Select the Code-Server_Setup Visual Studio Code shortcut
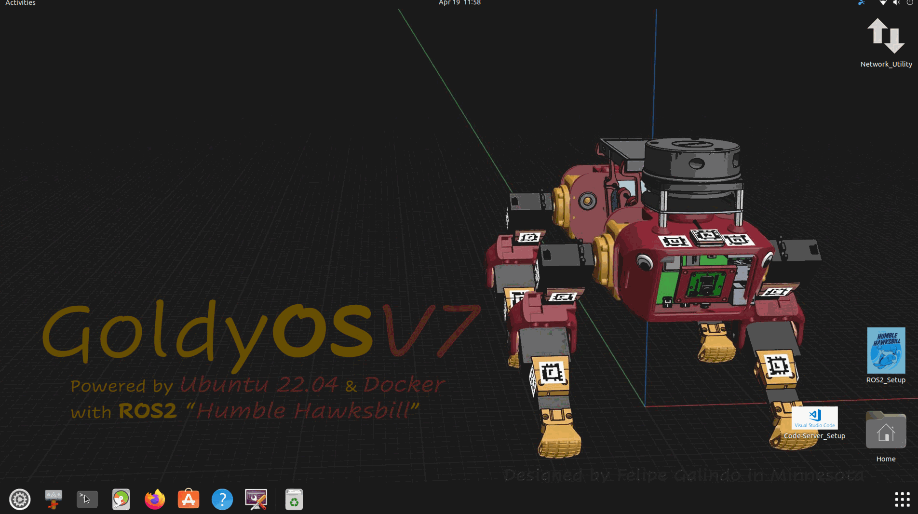 pos(814,423)
